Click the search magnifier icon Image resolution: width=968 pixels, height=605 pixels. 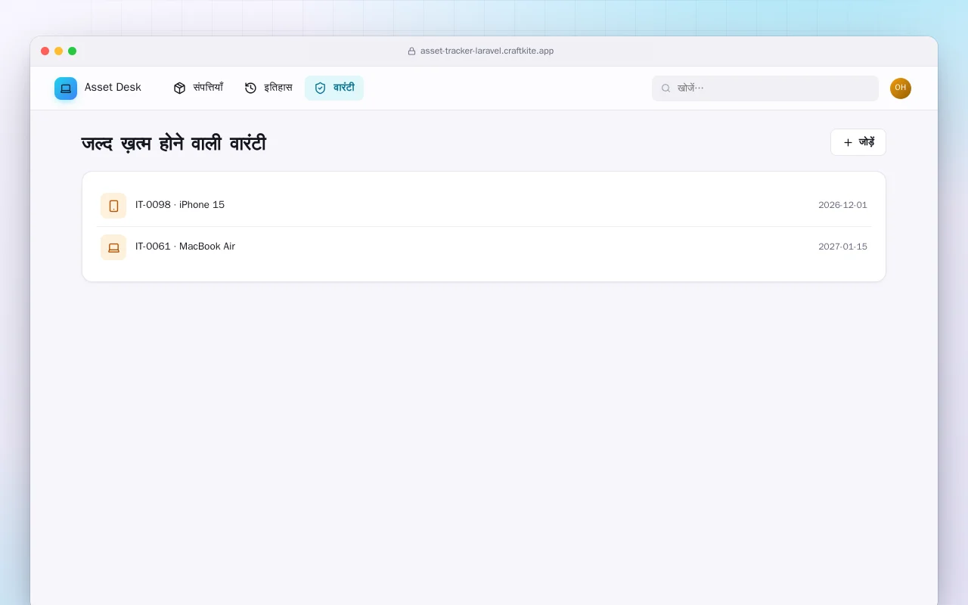[665, 88]
